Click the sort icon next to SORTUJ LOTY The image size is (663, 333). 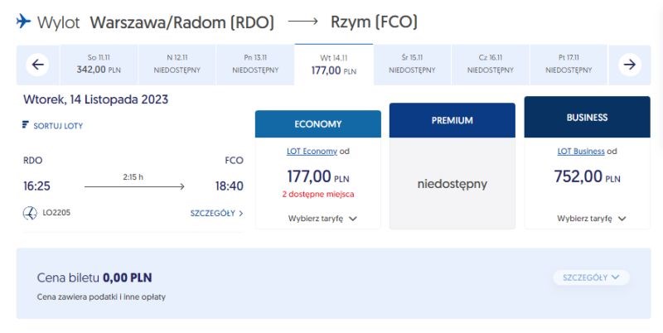pos(26,124)
